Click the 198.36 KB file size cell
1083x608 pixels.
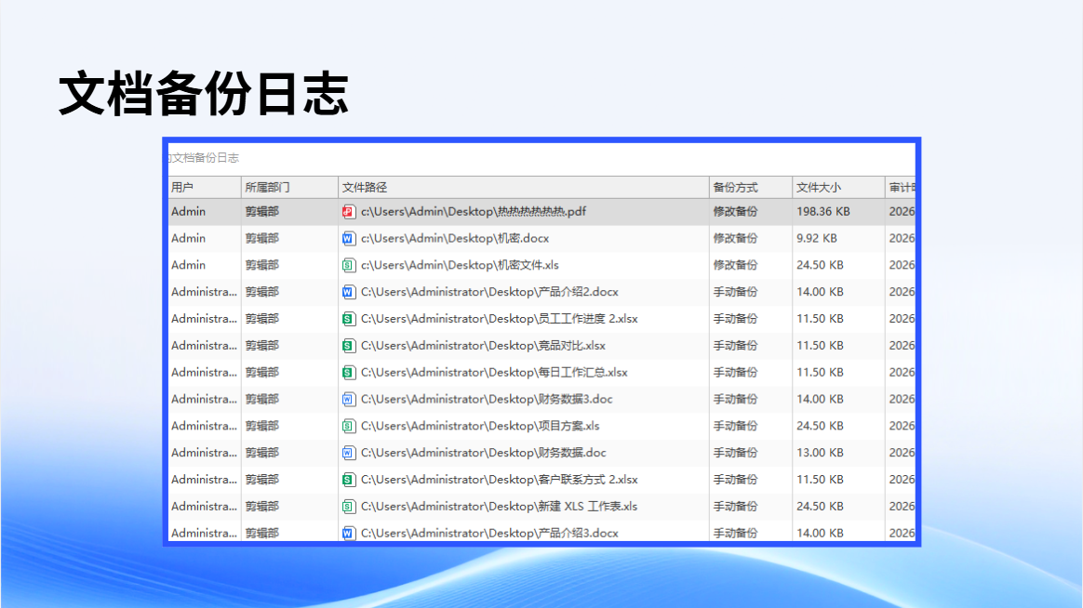823,212
